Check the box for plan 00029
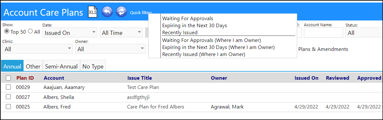383x120 pixels. click(8, 87)
